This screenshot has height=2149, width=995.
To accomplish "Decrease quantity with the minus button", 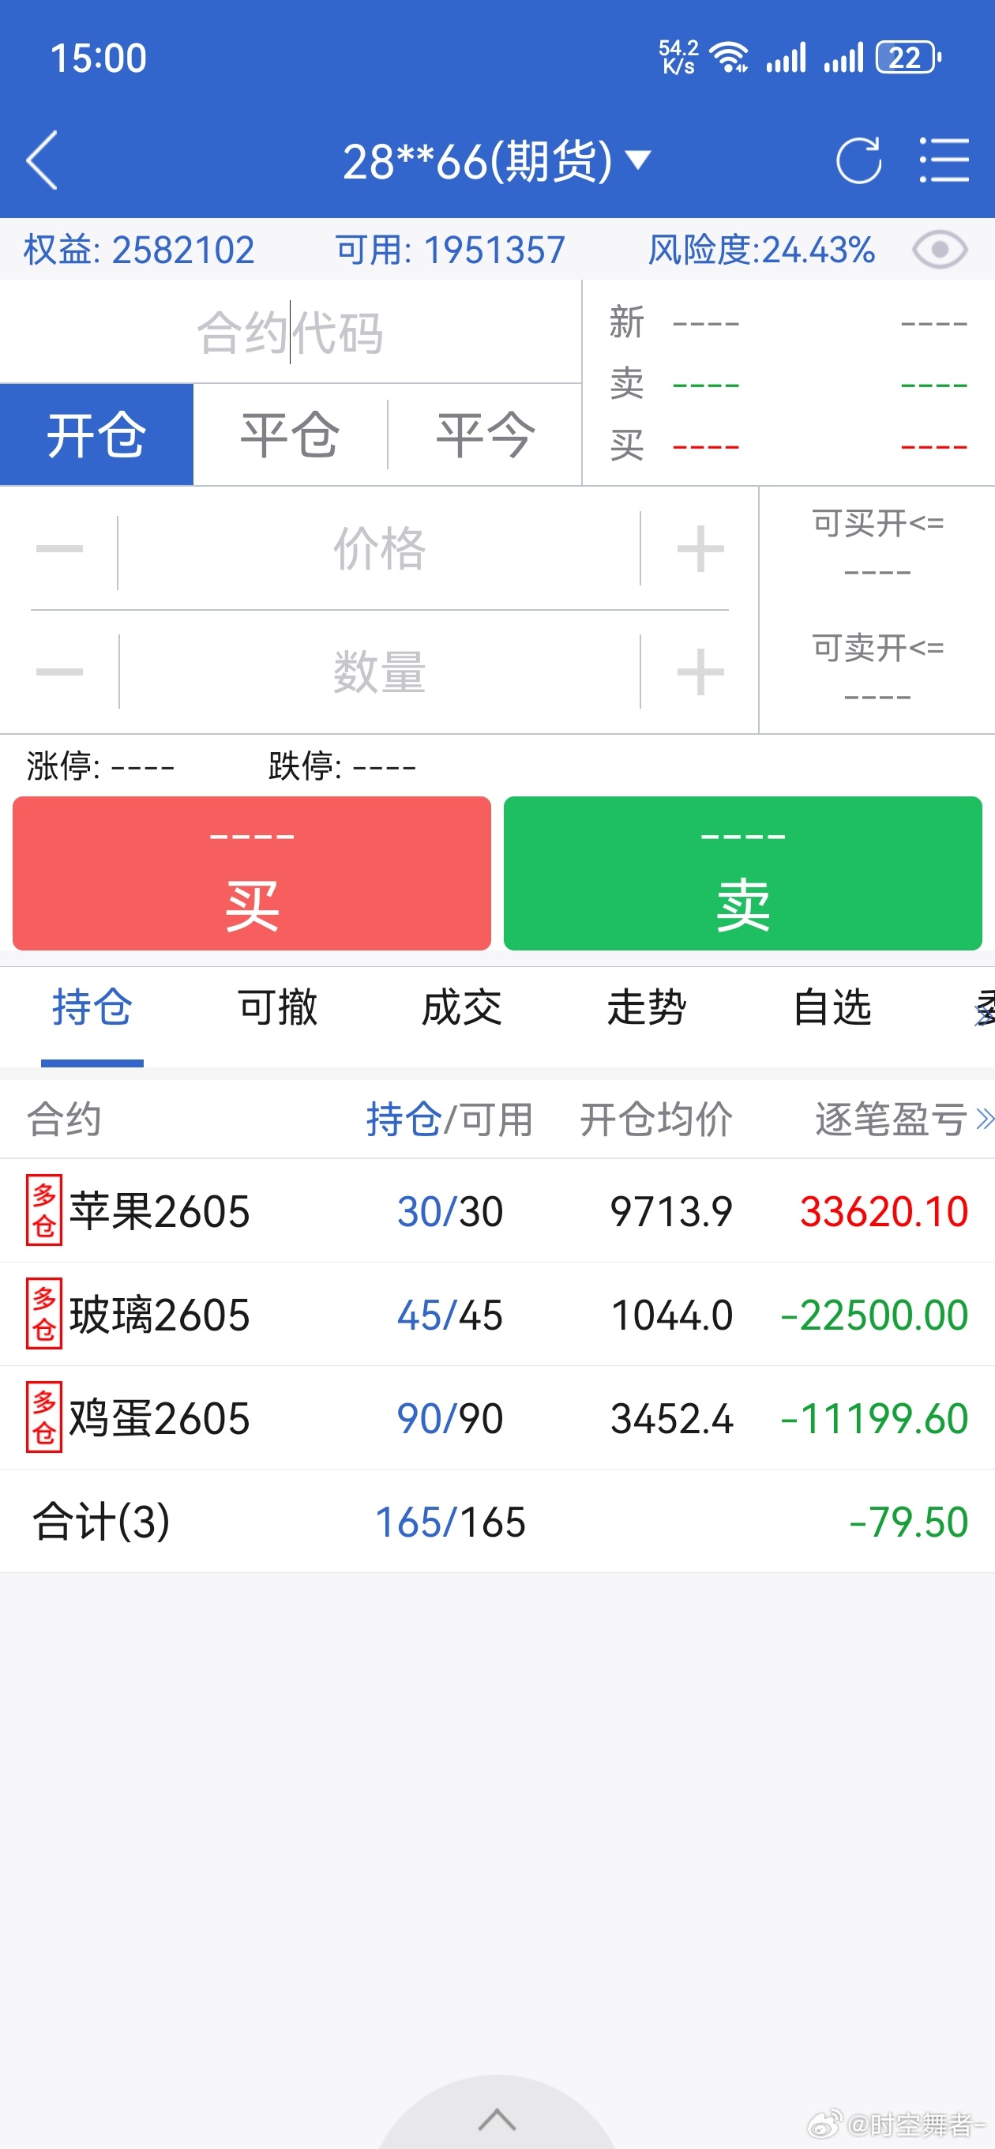I will (x=59, y=672).
